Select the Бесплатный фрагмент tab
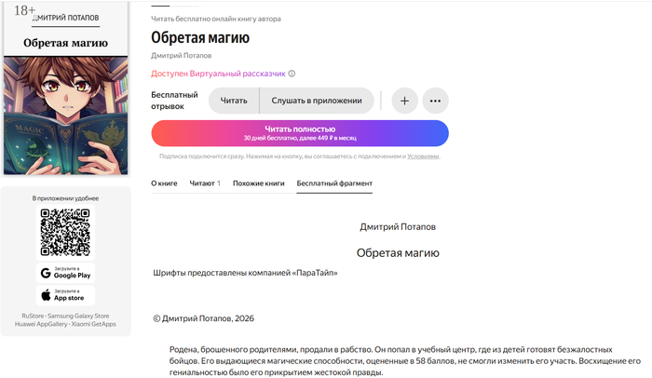 click(334, 183)
